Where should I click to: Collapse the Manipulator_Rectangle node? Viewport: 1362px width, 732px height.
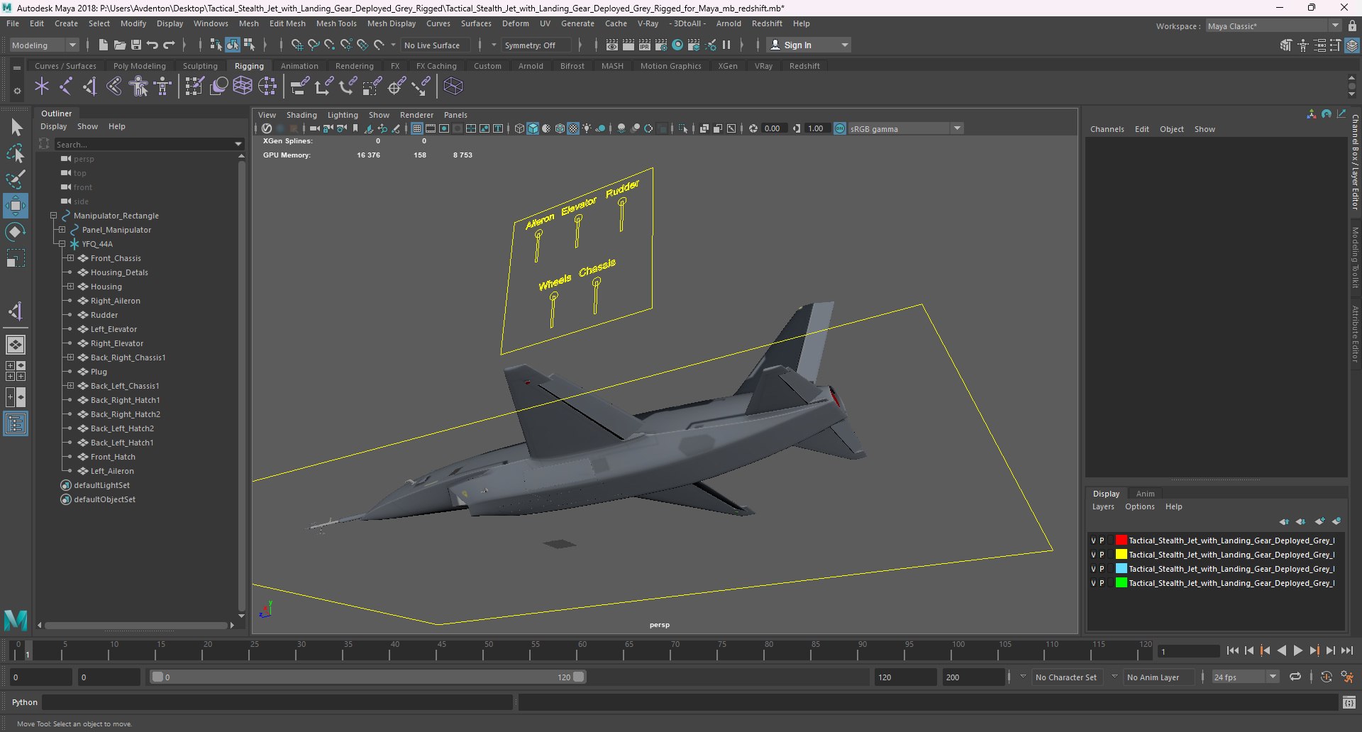(x=53, y=216)
